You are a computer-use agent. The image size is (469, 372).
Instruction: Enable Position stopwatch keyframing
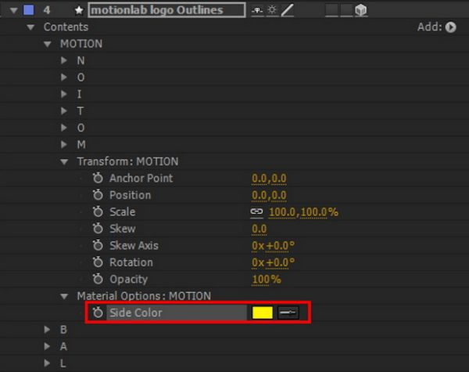tap(98, 195)
